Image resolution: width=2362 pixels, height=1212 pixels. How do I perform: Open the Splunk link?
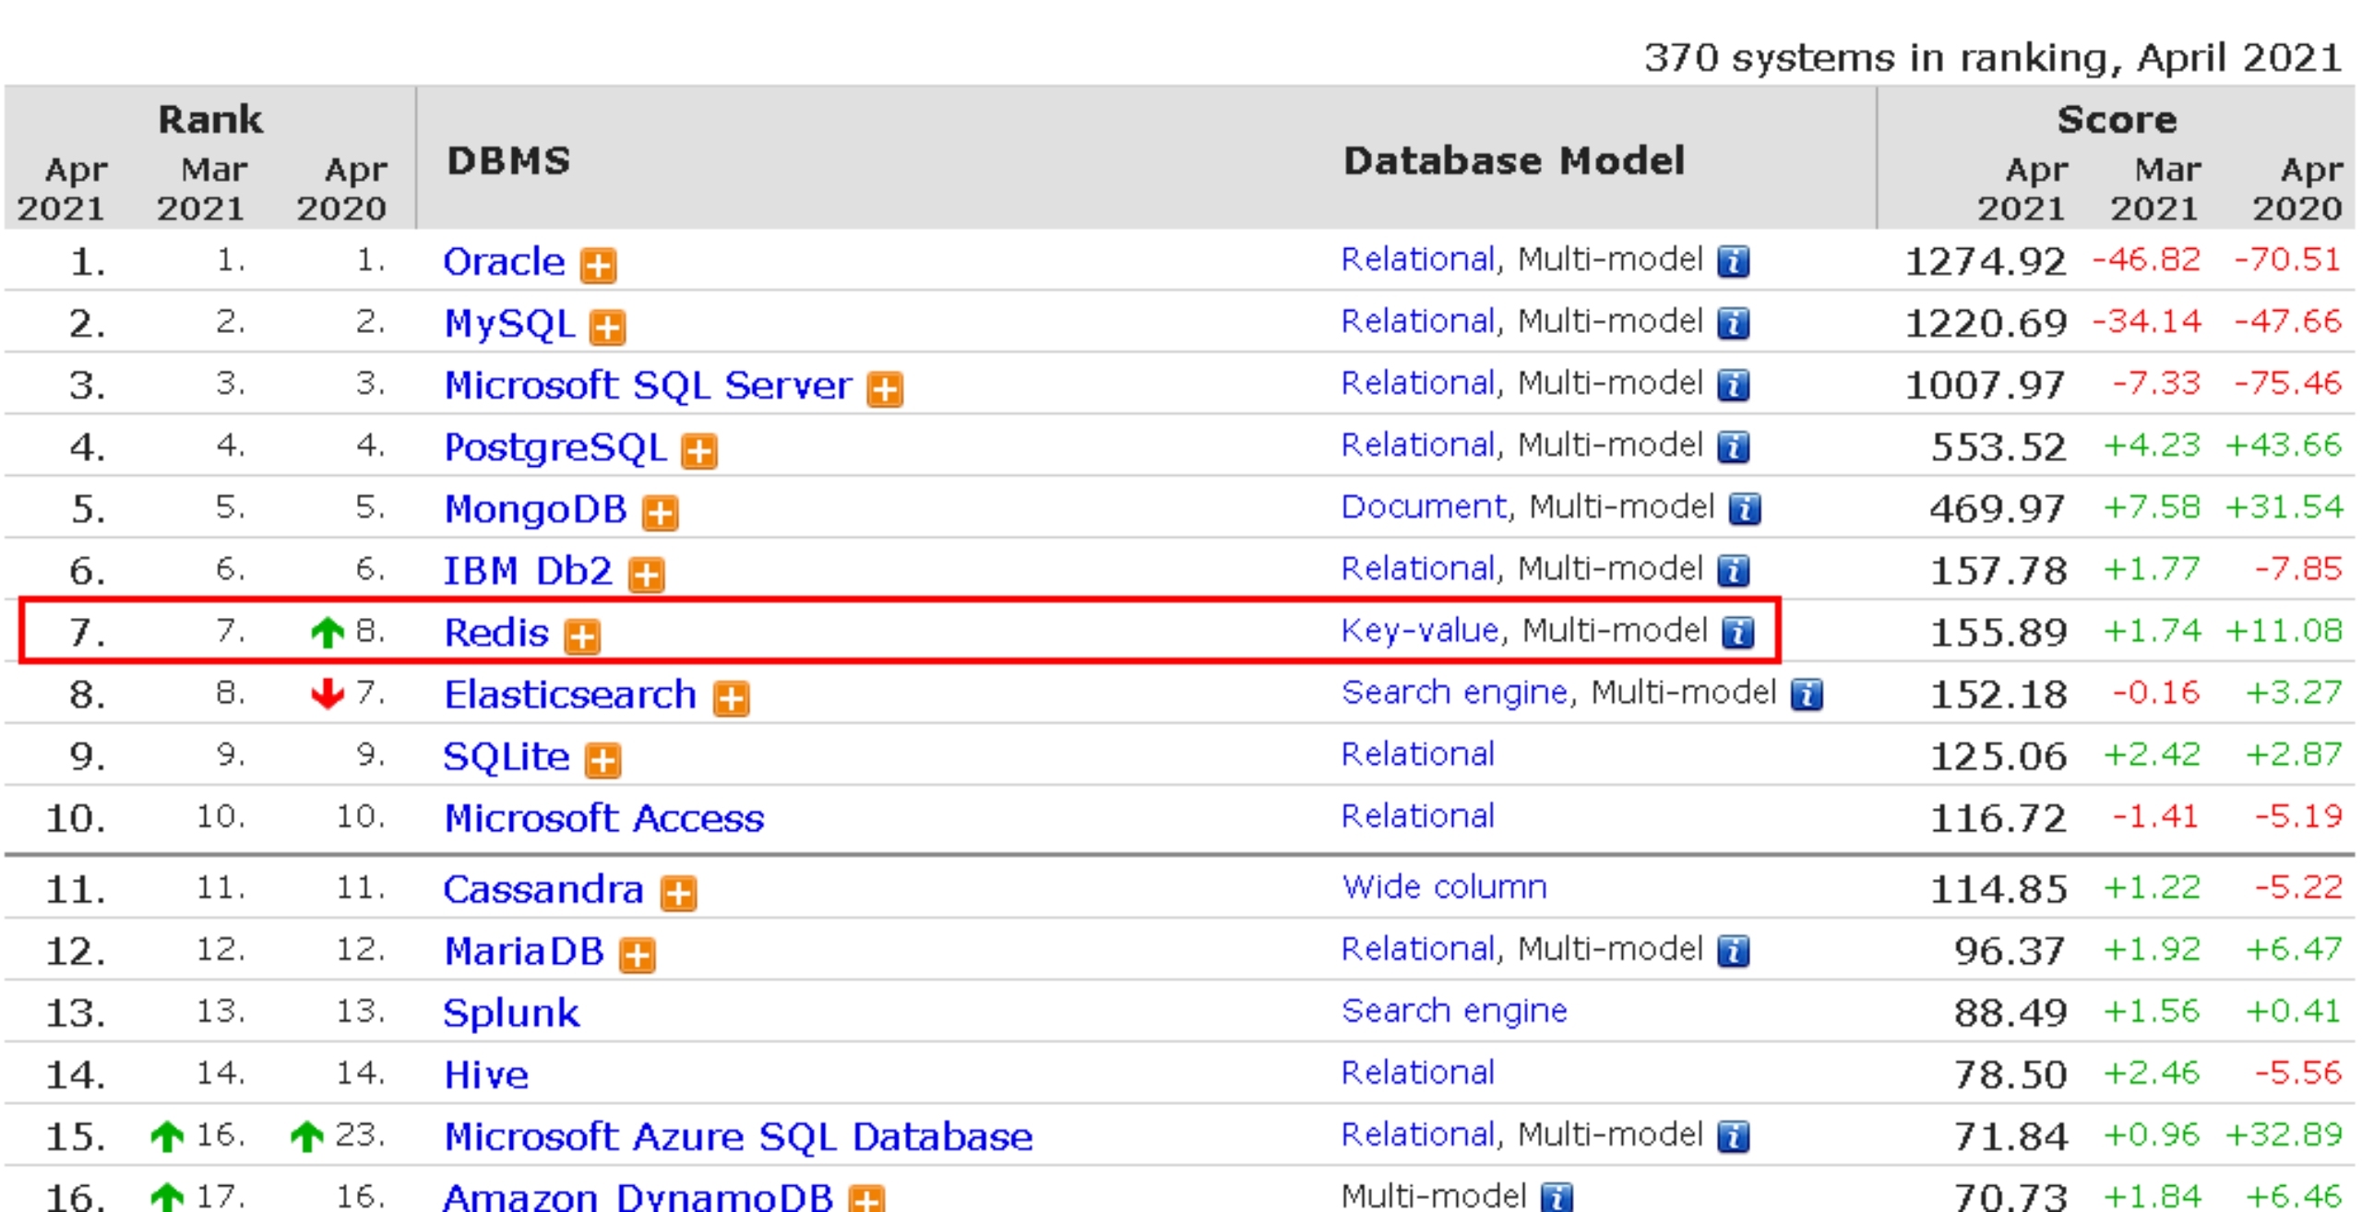point(511,1013)
